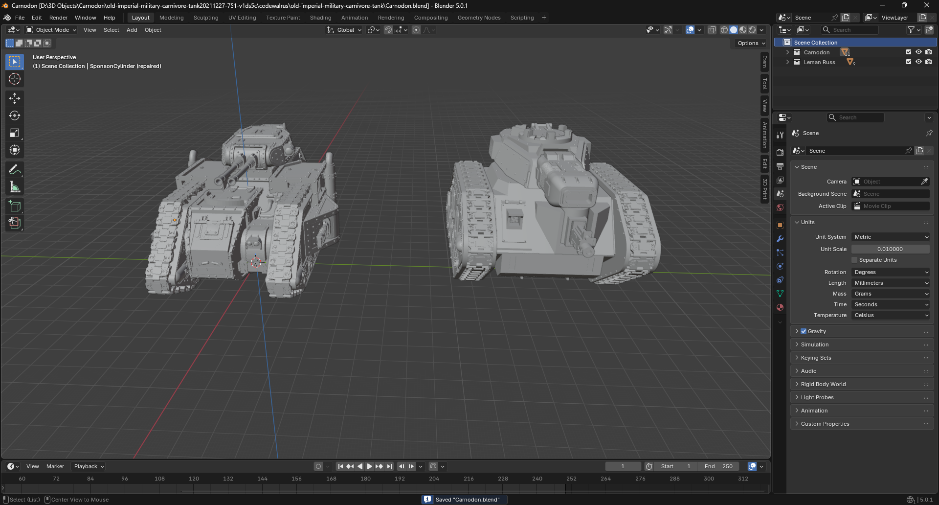Enable Separate Units checkbox
939x505 pixels.
(854, 260)
